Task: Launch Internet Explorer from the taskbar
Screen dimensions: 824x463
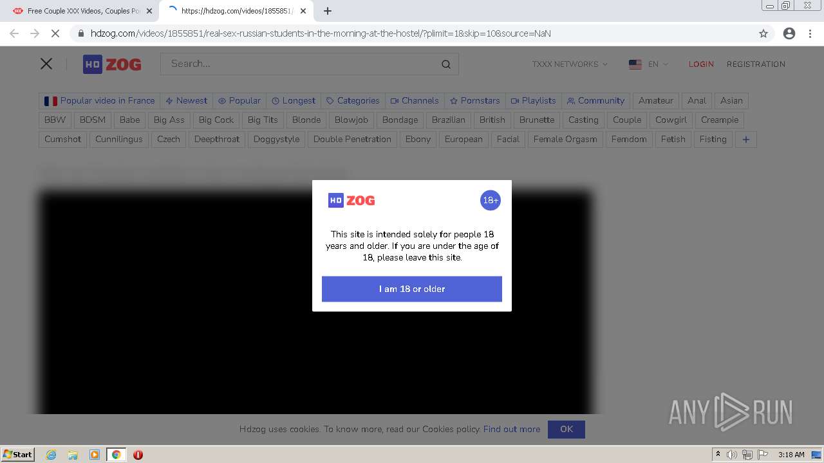Action: click(51, 455)
